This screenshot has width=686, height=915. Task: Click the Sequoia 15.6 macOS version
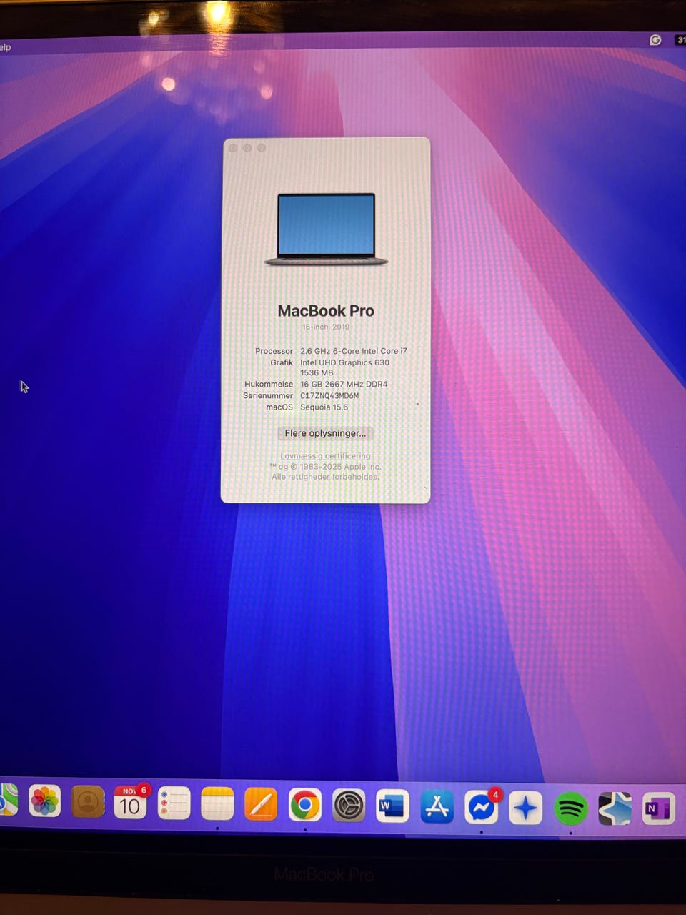click(x=324, y=407)
